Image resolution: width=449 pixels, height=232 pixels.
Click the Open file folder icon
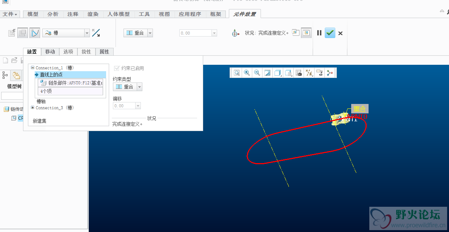[x=14, y=60]
